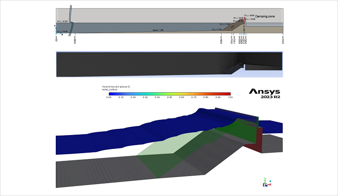Click the dark mesh view panel

coord(143,63)
